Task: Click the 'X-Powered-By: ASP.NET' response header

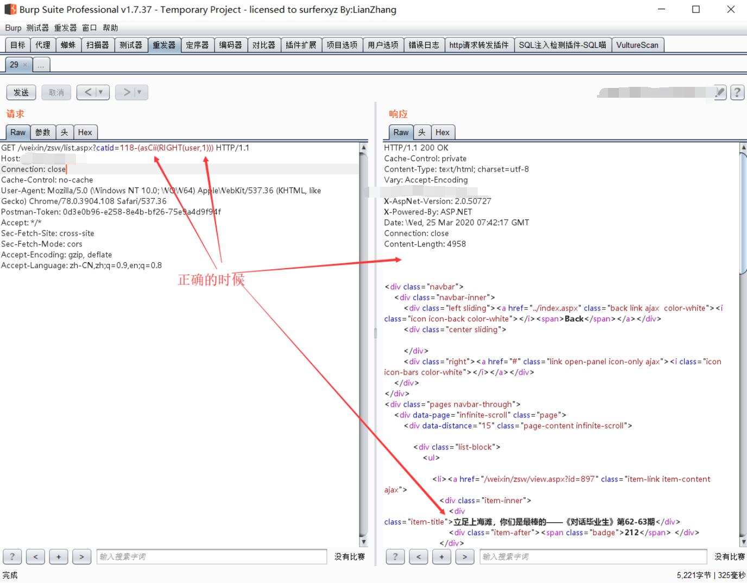Action: pyautogui.click(x=428, y=212)
